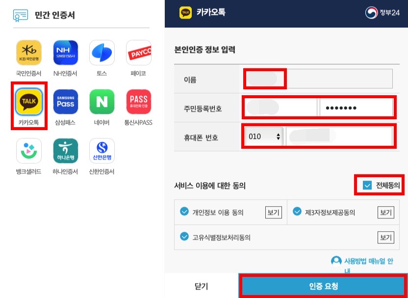Select the 네이버 N certificate icon
Viewport: 408px width, 298px height.
pyautogui.click(x=102, y=102)
